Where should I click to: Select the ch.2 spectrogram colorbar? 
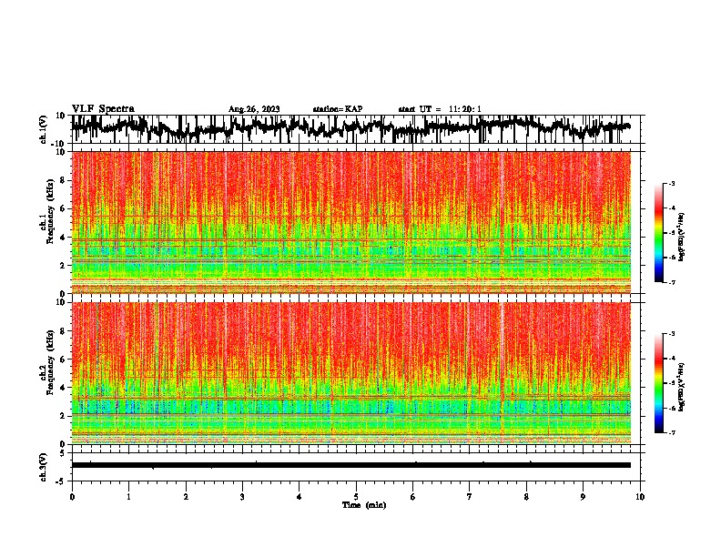tap(659, 383)
